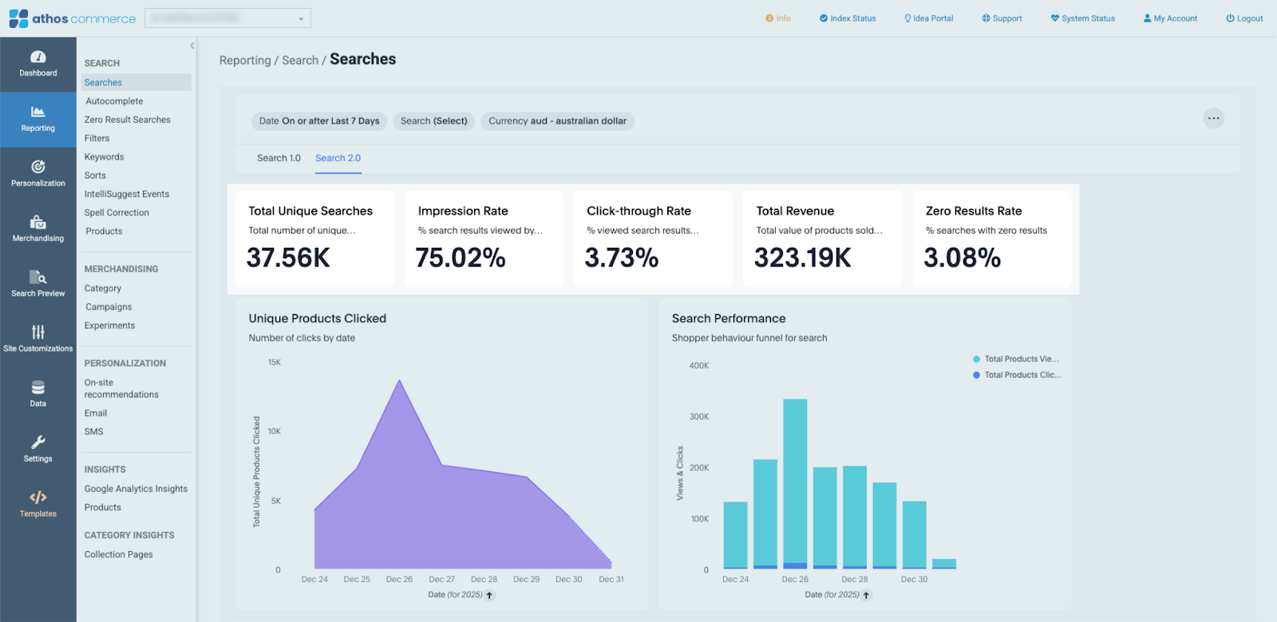Open Merchandising bag icon in sidebar
The height and width of the screenshot is (622, 1277).
[x=38, y=222]
